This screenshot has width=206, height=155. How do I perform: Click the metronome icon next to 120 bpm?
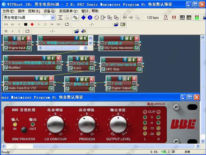click(x=166, y=18)
